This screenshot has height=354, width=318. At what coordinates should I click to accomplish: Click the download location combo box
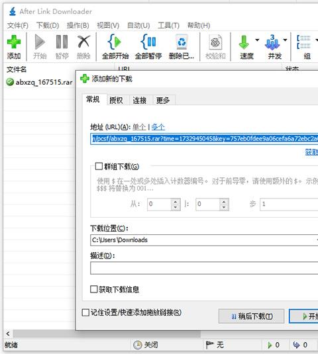[x=204, y=240]
